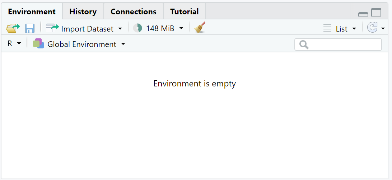392x180 pixels.
Task: Open the List view mode dropdown
Action: coord(354,29)
